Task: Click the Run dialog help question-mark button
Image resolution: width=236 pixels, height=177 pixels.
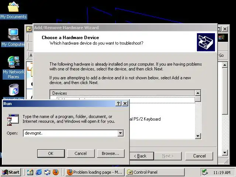Action: [118, 103]
